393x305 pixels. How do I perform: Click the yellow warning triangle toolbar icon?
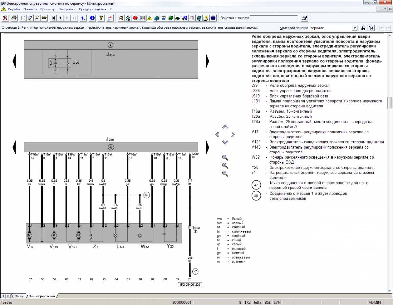point(149,18)
